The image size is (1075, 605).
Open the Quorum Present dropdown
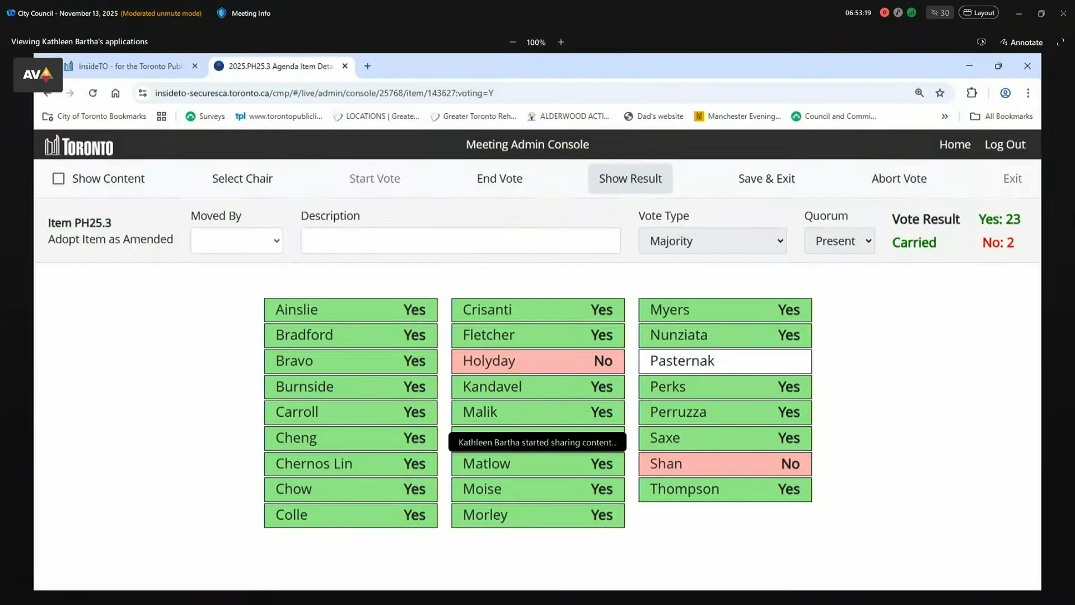(x=839, y=241)
